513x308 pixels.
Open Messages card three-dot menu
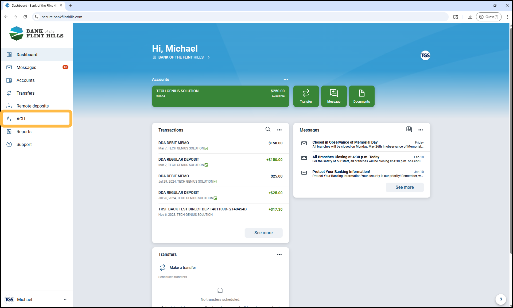point(420,130)
